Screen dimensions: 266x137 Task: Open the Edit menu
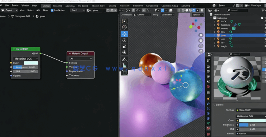point(7,6)
